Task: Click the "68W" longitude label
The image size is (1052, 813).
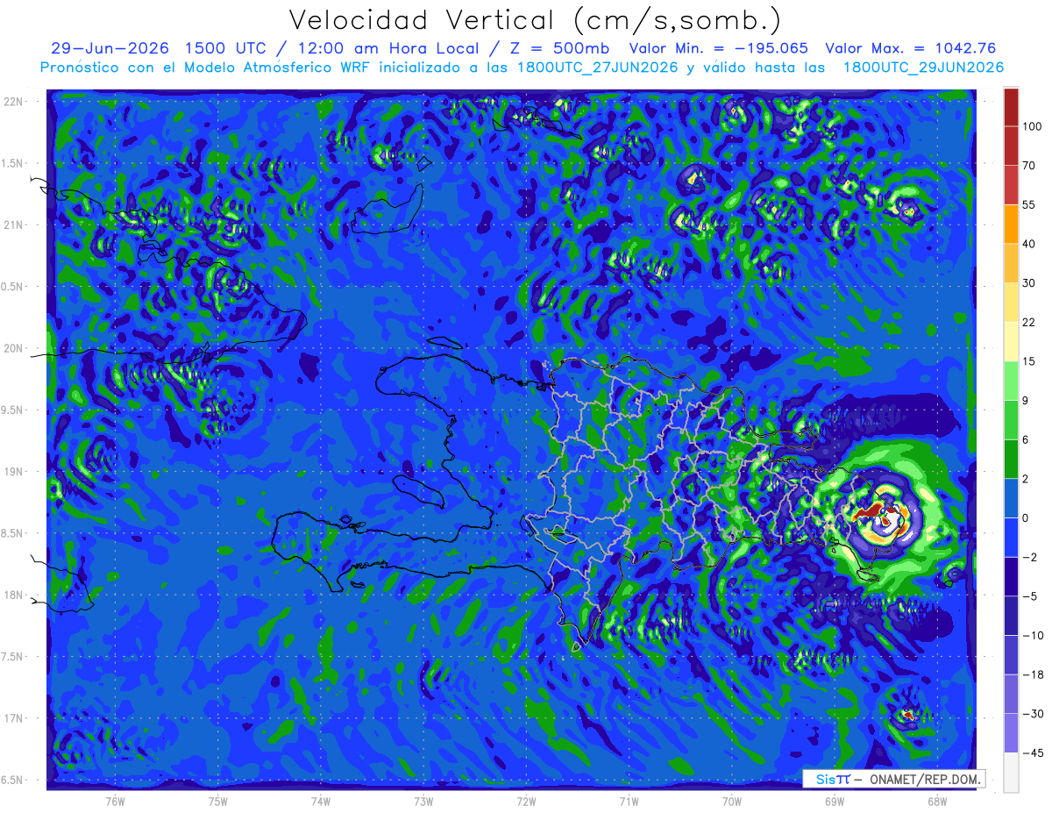Action: coord(936,801)
